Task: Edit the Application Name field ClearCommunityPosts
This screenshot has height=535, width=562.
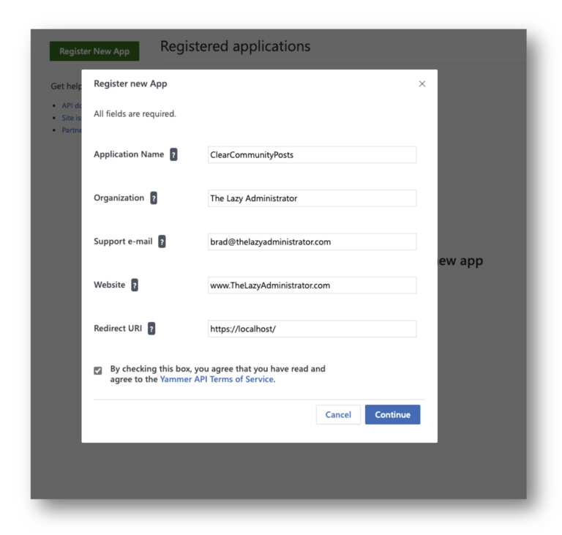Action: coord(312,154)
